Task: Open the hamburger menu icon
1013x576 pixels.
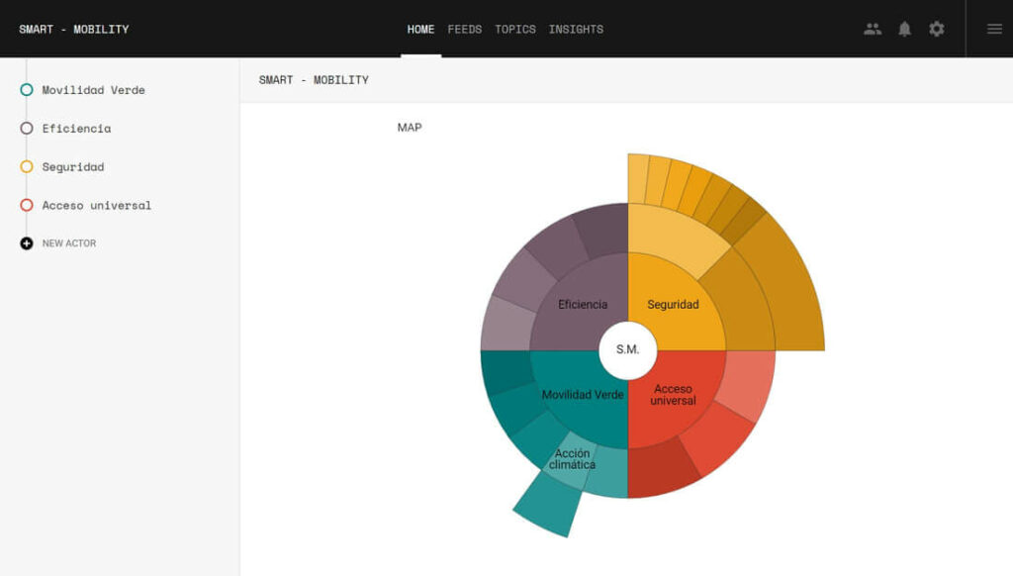Action: click(994, 29)
